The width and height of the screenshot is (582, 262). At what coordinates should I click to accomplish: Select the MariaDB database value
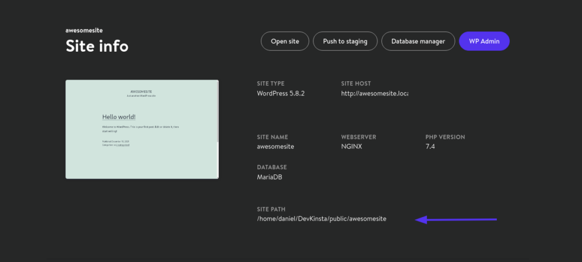coord(269,177)
